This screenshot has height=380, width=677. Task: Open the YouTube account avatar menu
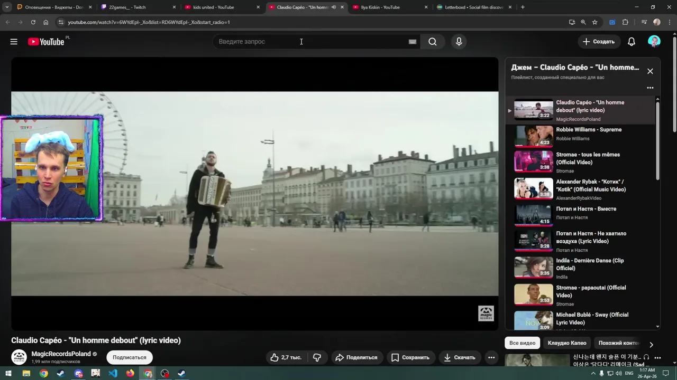[654, 42]
